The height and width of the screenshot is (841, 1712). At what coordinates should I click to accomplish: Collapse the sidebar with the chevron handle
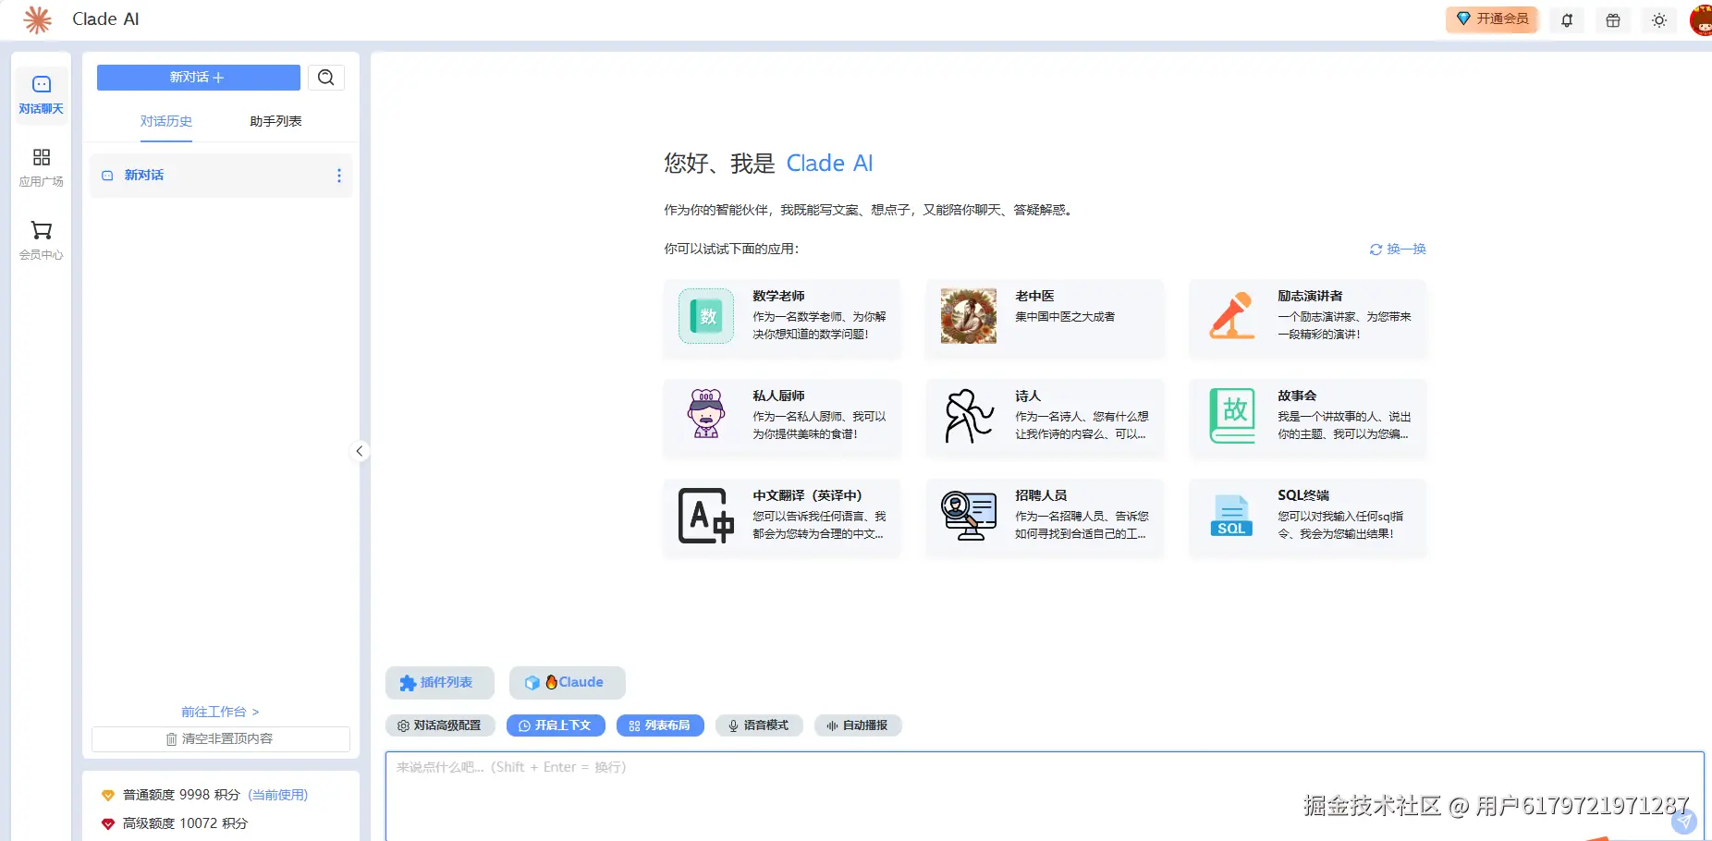point(360,451)
